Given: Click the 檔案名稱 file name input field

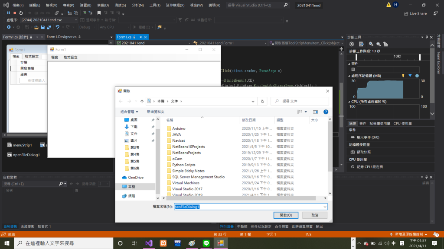Looking at the screenshot, I should pos(251,207).
